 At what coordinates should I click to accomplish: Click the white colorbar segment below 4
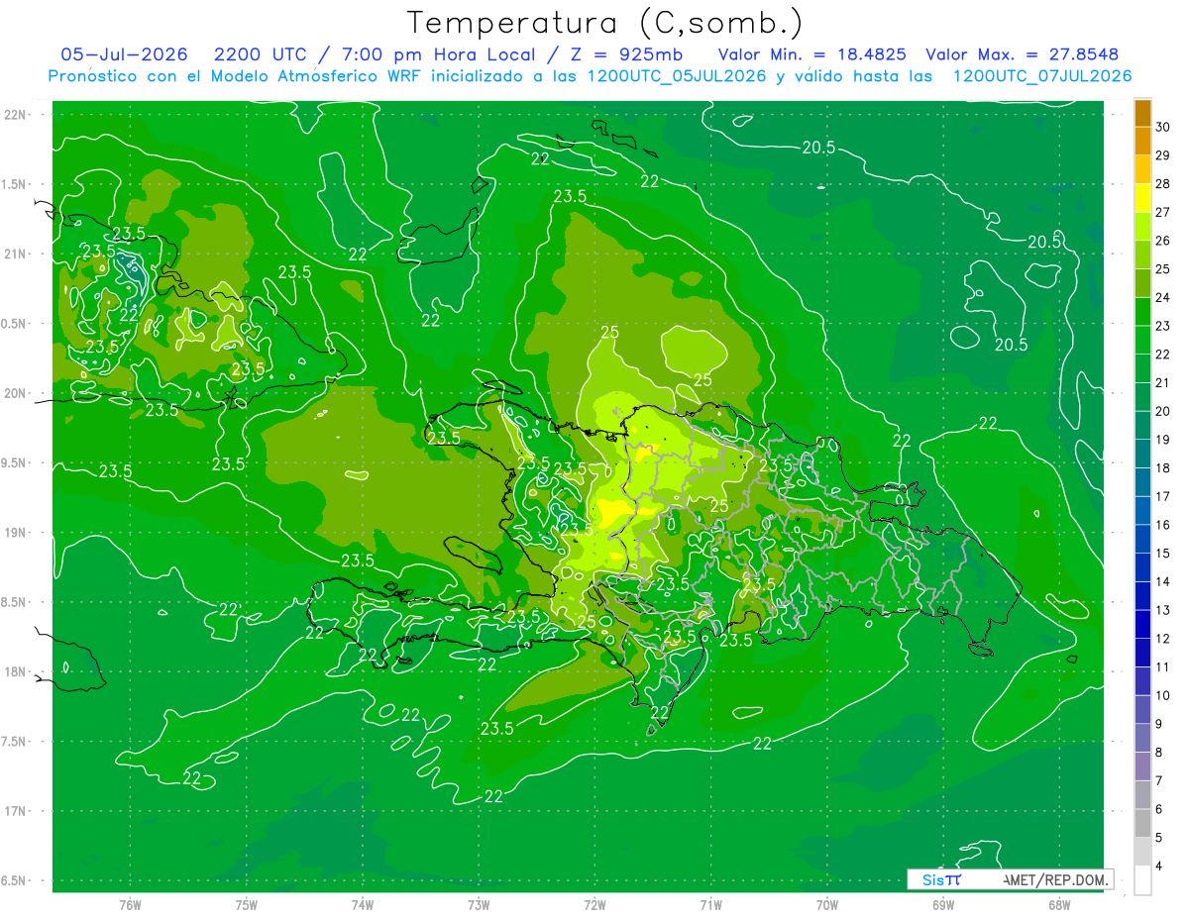tap(1142, 880)
